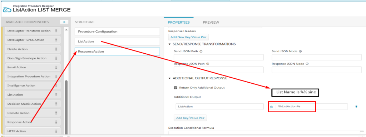366x137 pixels.
Task: Click the Send JSON Path info icon
Action: (201, 51)
